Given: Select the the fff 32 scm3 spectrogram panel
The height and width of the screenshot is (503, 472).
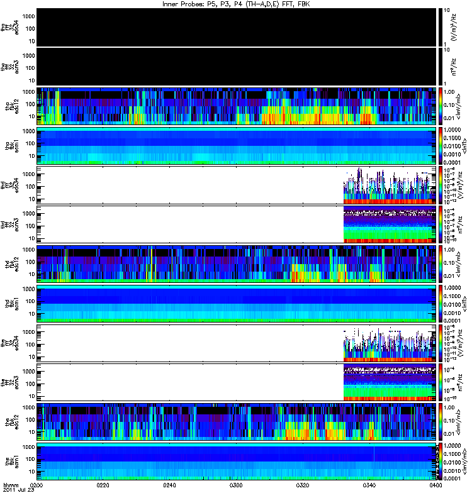Looking at the screenshot, I should [237, 382].
